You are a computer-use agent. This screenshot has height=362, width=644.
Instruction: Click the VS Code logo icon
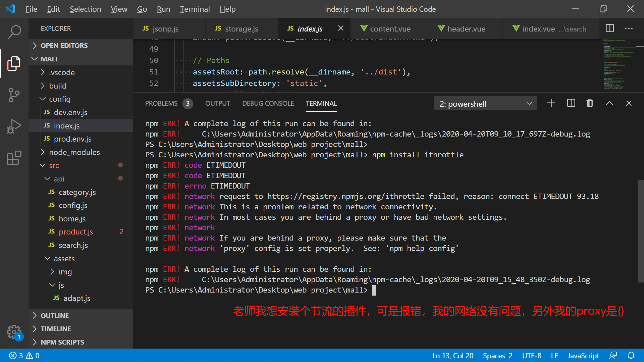coord(10,9)
